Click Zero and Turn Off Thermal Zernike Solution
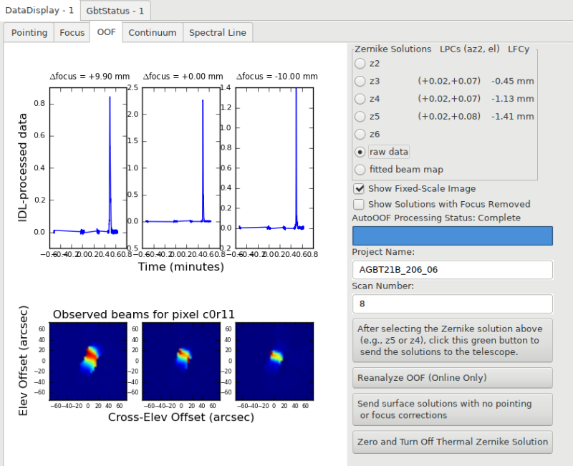This screenshot has height=466, width=573. click(x=453, y=442)
